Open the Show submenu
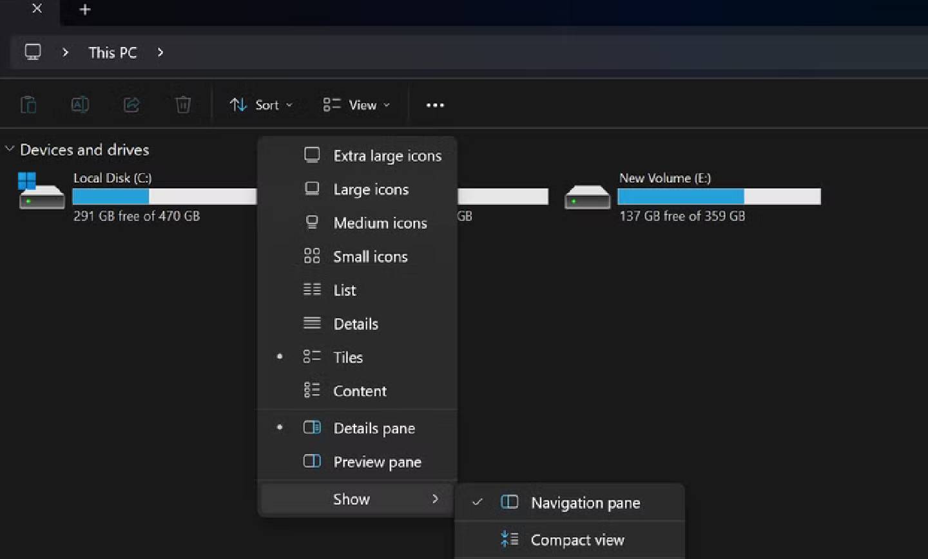928x559 pixels. [x=358, y=499]
